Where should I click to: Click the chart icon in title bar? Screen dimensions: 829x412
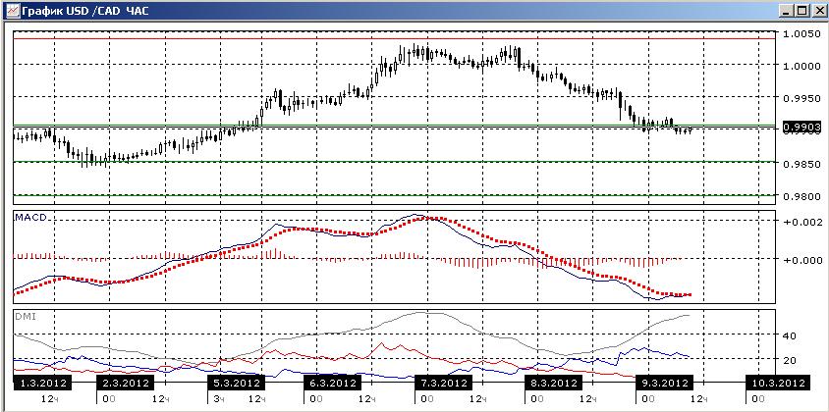12,11
